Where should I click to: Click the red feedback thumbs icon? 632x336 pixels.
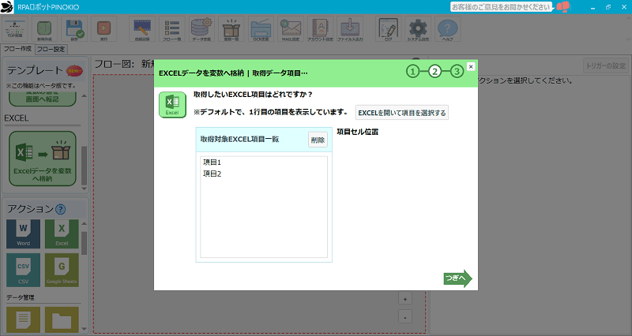point(562,7)
